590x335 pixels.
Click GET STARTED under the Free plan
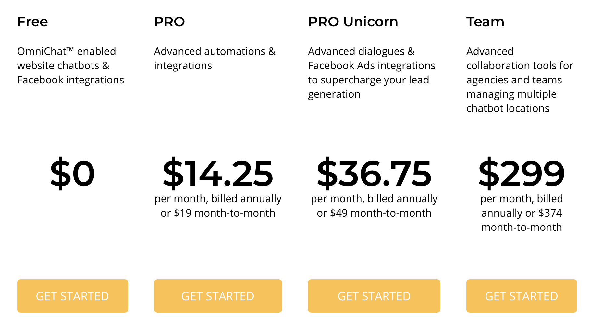point(73,296)
